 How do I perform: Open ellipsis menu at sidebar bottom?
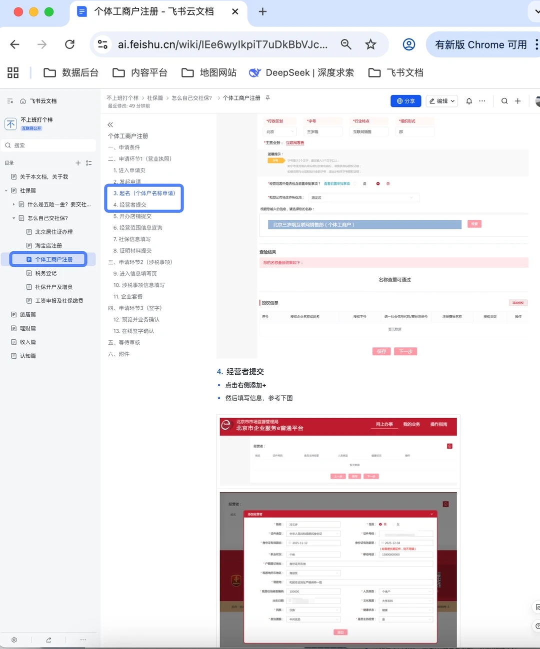click(x=83, y=640)
